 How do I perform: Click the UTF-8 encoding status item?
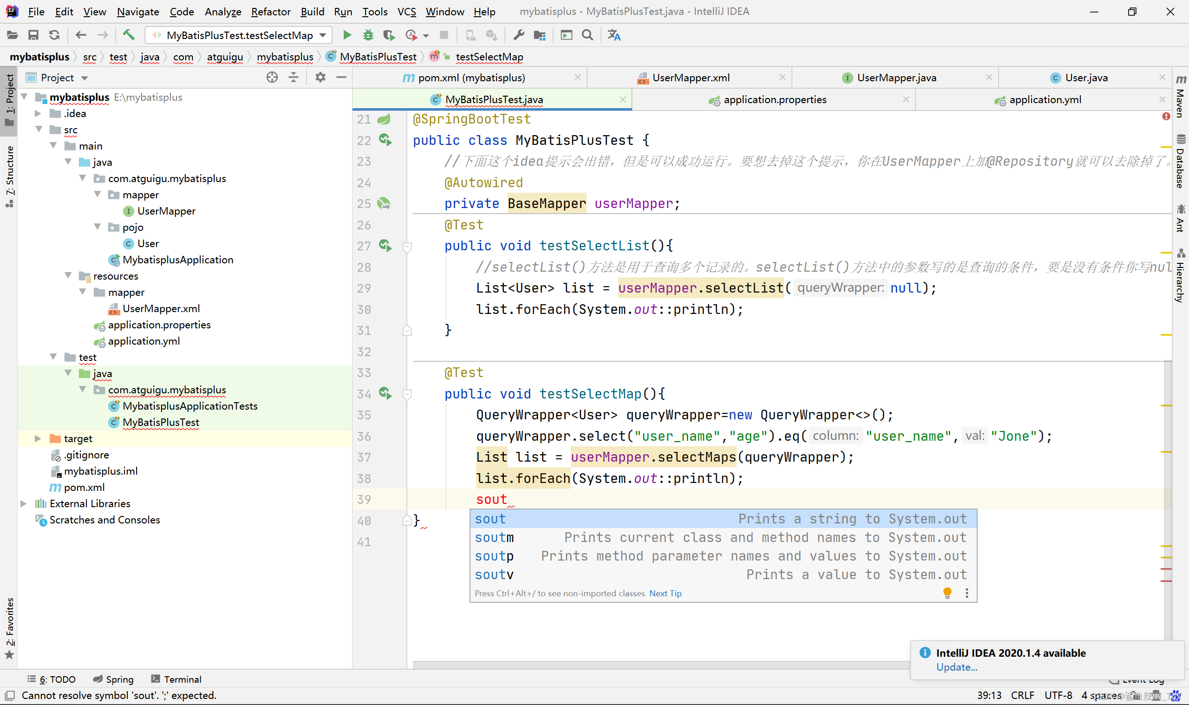tap(1058, 696)
